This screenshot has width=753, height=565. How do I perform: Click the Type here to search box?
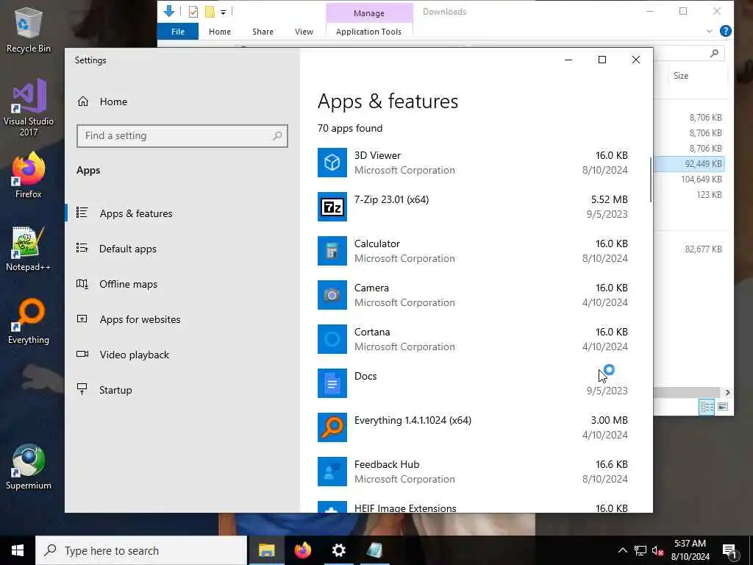coord(141,550)
